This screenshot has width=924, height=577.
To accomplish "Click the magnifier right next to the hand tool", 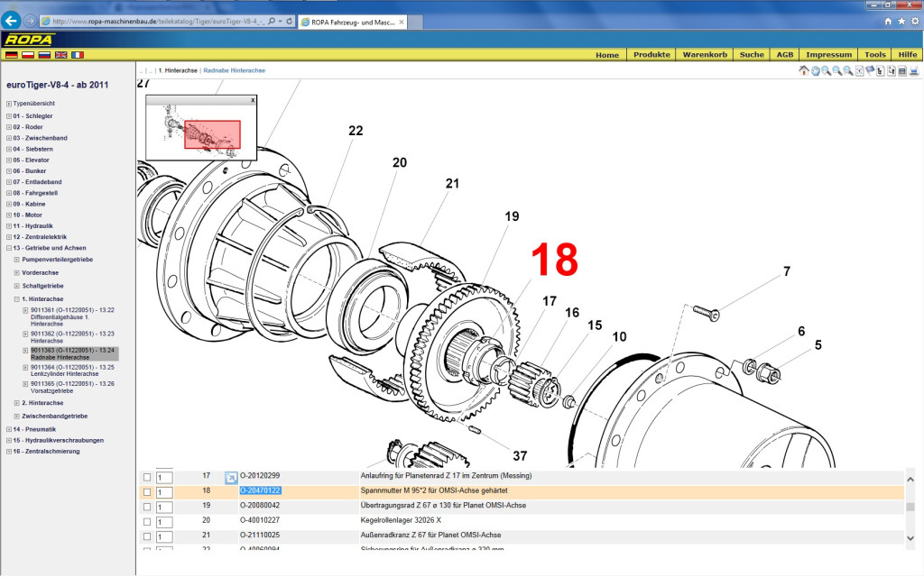I will pyautogui.click(x=827, y=71).
